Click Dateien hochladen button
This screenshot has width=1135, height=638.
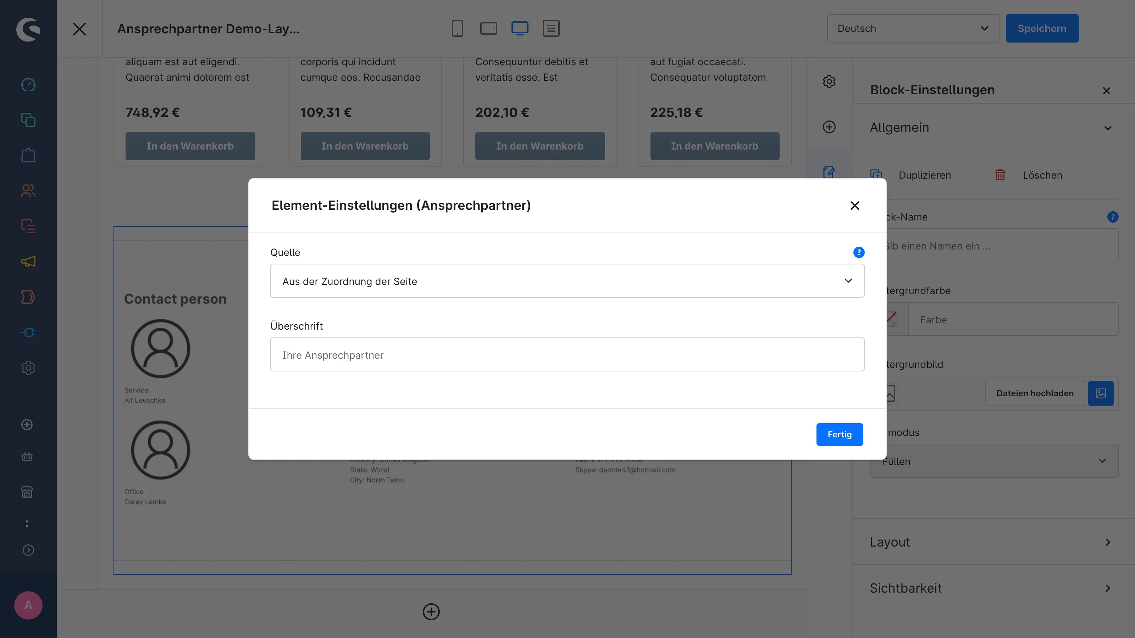click(x=1035, y=393)
